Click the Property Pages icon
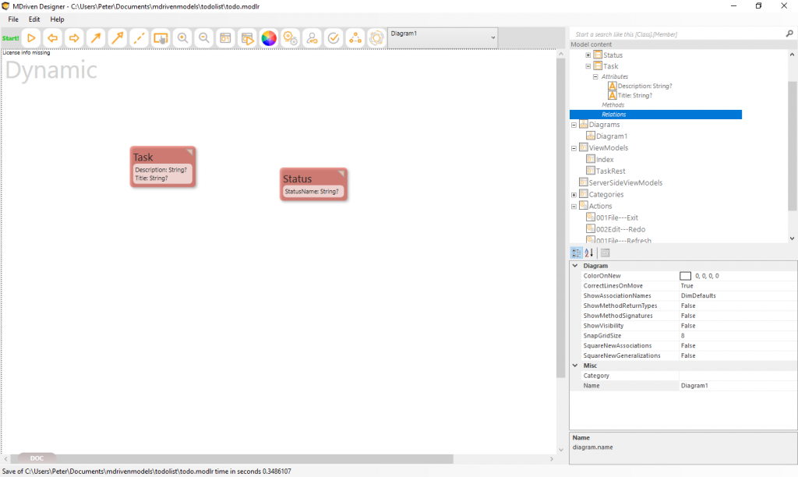Screen dimensions: 798x477 605,253
